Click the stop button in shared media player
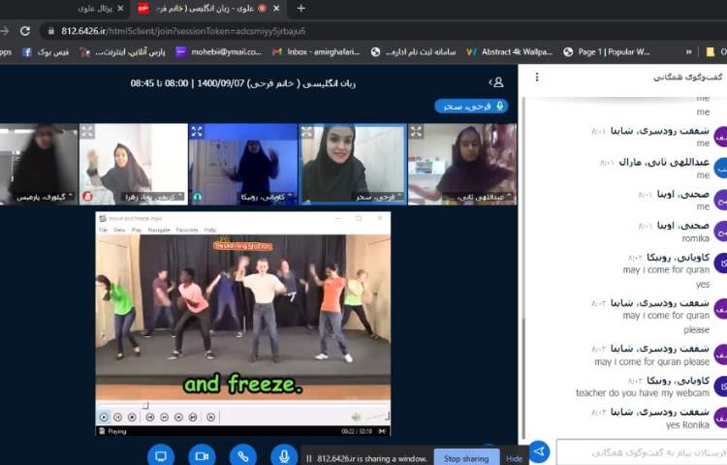Image resolution: width=727 pixels, height=465 pixels. pos(132,418)
